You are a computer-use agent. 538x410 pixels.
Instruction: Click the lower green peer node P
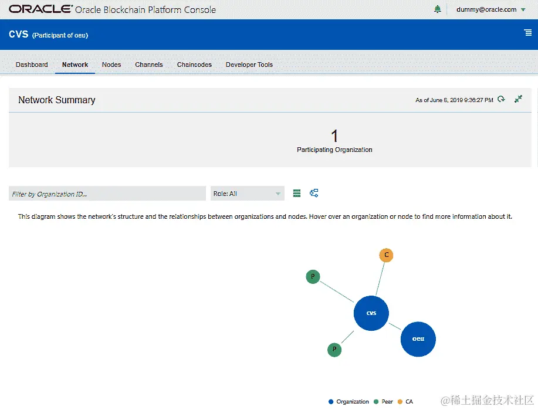coord(334,350)
